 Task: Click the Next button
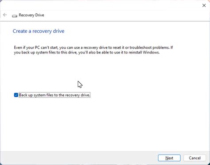click(169, 158)
